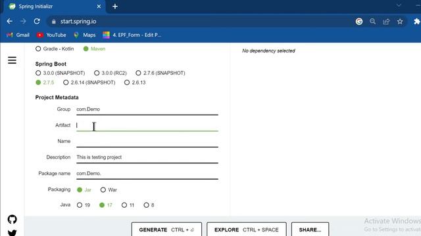Open the zoom magnifier icon in address bar
Viewport: 421px width, 236px height.
(373, 22)
